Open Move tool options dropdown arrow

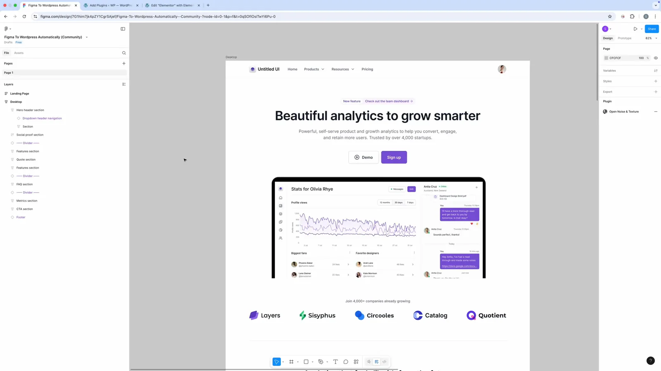(283, 362)
